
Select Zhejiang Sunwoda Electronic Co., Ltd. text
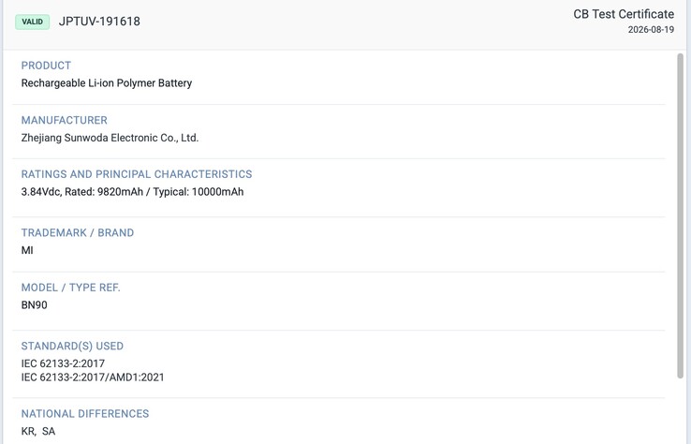pos(110,138)
